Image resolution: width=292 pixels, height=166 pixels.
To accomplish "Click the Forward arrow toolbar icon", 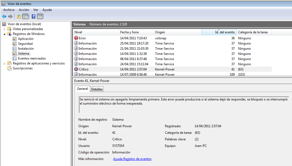I will (x=10, y=16).
